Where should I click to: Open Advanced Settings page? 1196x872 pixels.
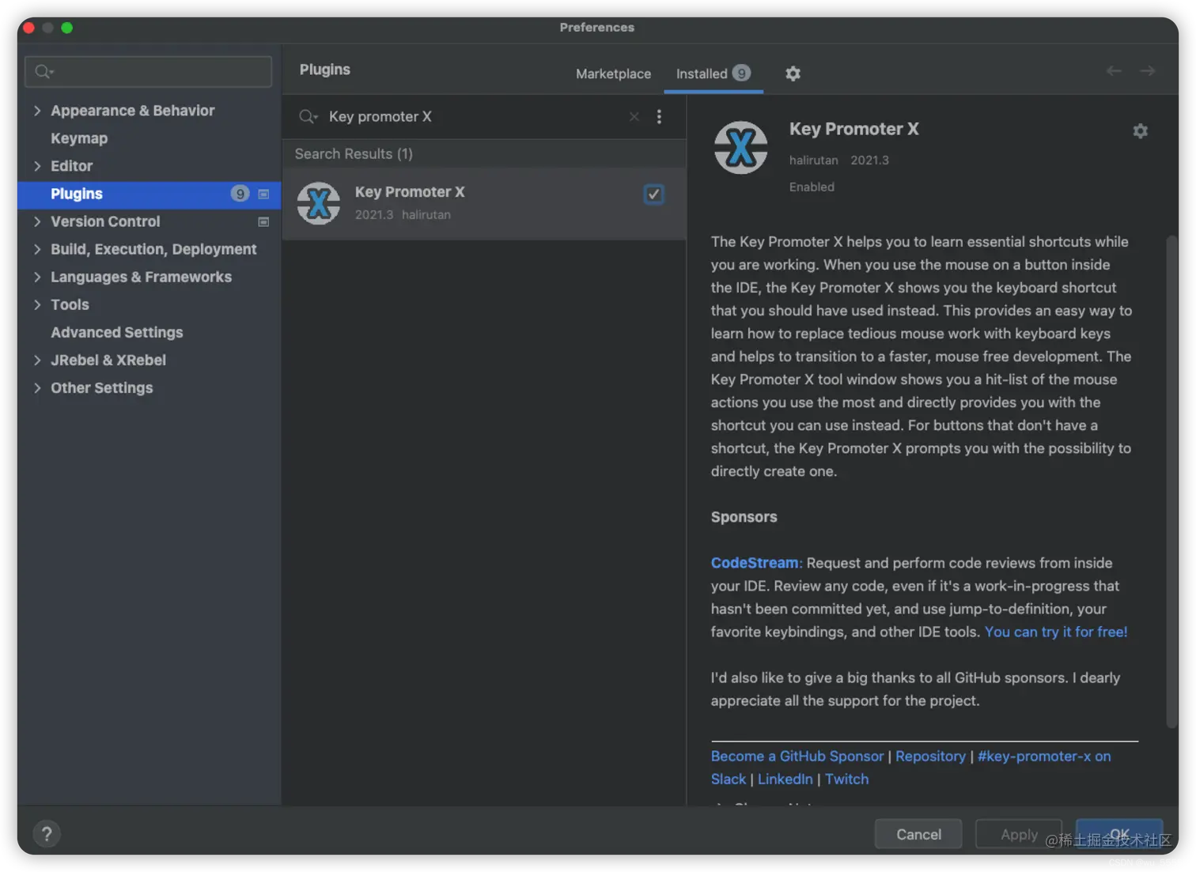[117, 332]
